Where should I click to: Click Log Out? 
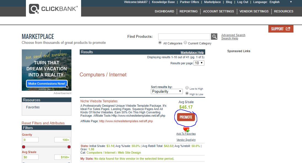(243, 2)
